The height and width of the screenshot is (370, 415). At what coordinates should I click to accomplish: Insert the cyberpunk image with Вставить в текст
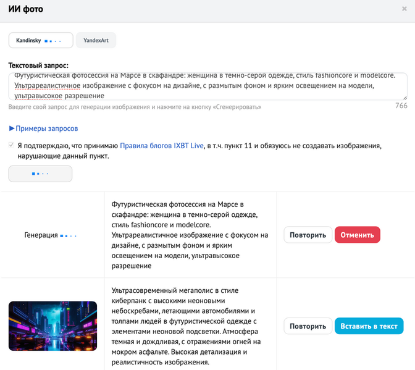(369, 326)
